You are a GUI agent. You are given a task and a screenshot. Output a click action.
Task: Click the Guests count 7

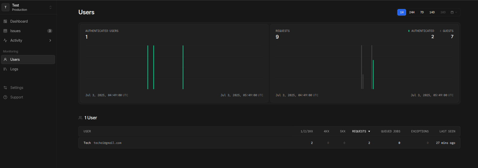click(452, 37)
